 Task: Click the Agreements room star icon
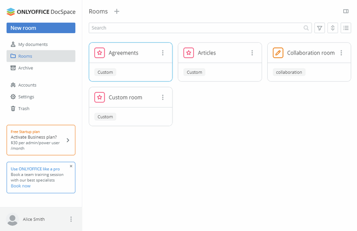click(x=99, y=53)
